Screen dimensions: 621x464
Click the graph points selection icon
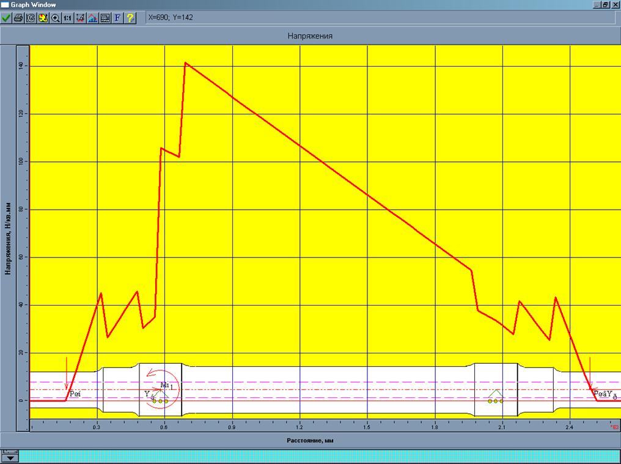click(81, 18)
